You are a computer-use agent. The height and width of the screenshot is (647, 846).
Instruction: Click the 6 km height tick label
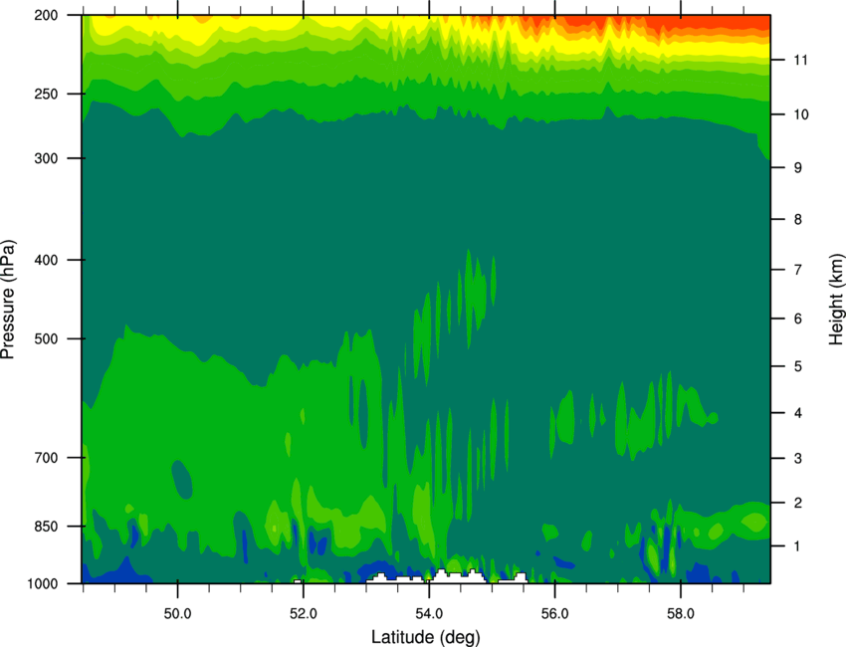pos(798,319)
